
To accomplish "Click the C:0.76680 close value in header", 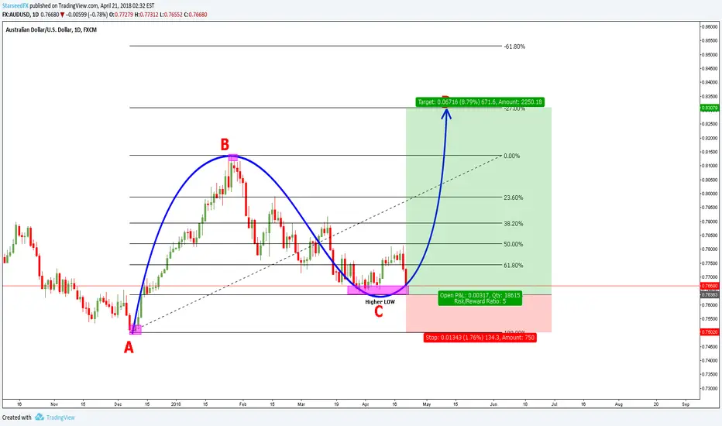I will click(195, 15).
